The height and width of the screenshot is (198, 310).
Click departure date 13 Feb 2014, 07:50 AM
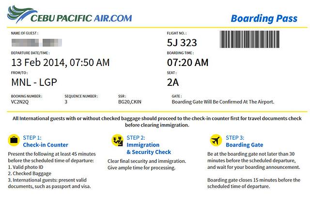(60, 63)
